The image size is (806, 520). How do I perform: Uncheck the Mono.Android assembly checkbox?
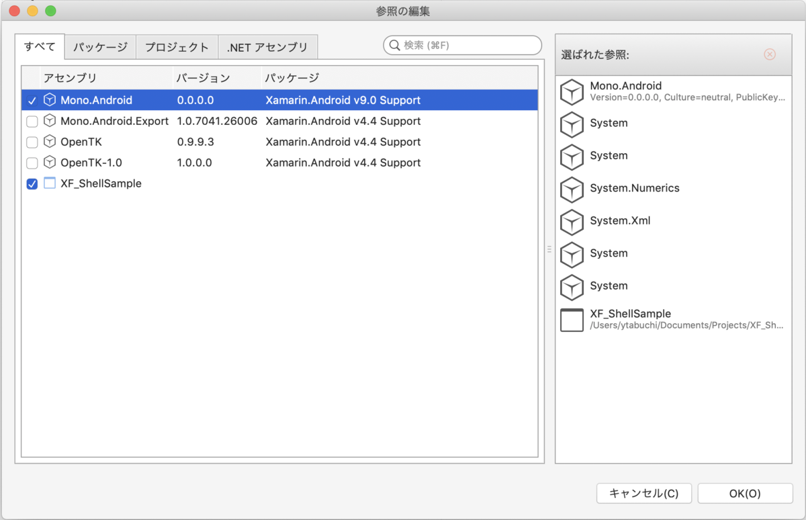(x=32, y=100)
